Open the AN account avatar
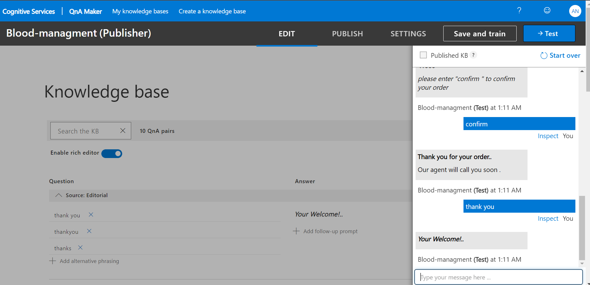Viewport: 590px width, 285px height. [x=575, y=11]
